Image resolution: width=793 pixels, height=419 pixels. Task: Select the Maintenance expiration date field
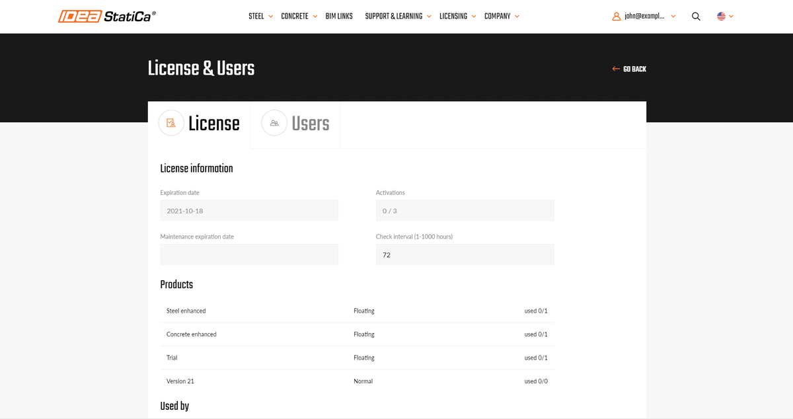click(249, 254)
